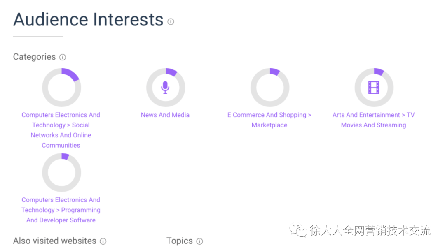Click the info icon beside Audience Interests
The width and height of the screenshot is (445, 250).
[x=171, y=22]
